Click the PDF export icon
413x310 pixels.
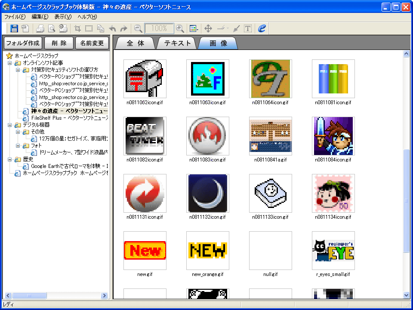pos(25,28)
